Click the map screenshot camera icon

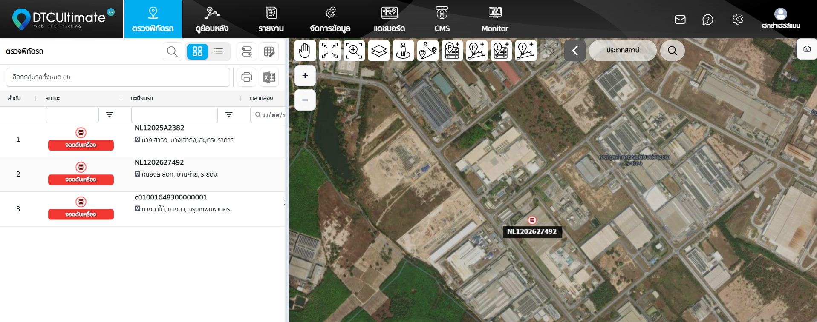807,49
